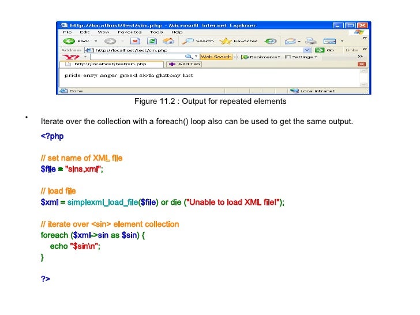Expand the Settings dropdown
Viewport: 420px width, 315px height.
pos(316,57)
